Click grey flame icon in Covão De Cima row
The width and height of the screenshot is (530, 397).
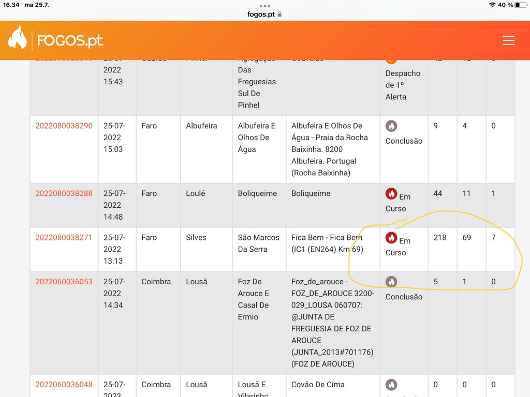tap(391, 385)
